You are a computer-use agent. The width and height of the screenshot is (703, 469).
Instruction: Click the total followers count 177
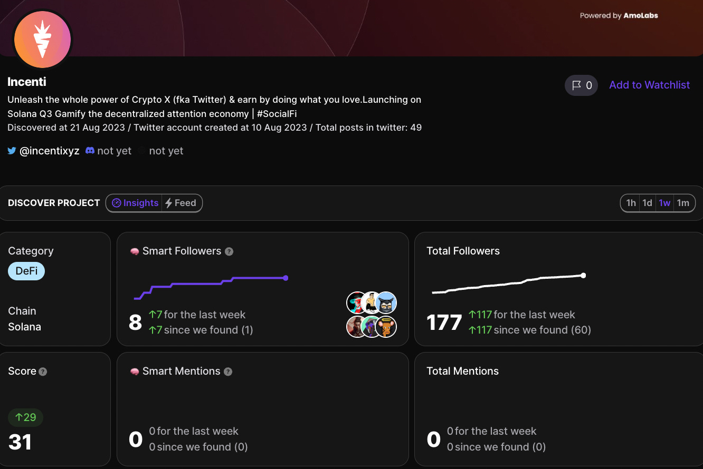pyautogui.click(x=444, y=322)
